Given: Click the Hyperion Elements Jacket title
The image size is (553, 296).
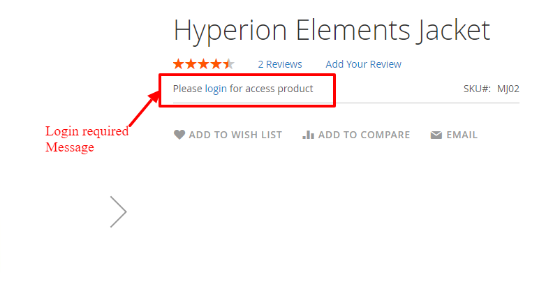Looking at the screenshot, I should pyautogui.click(x=332, y=31).
